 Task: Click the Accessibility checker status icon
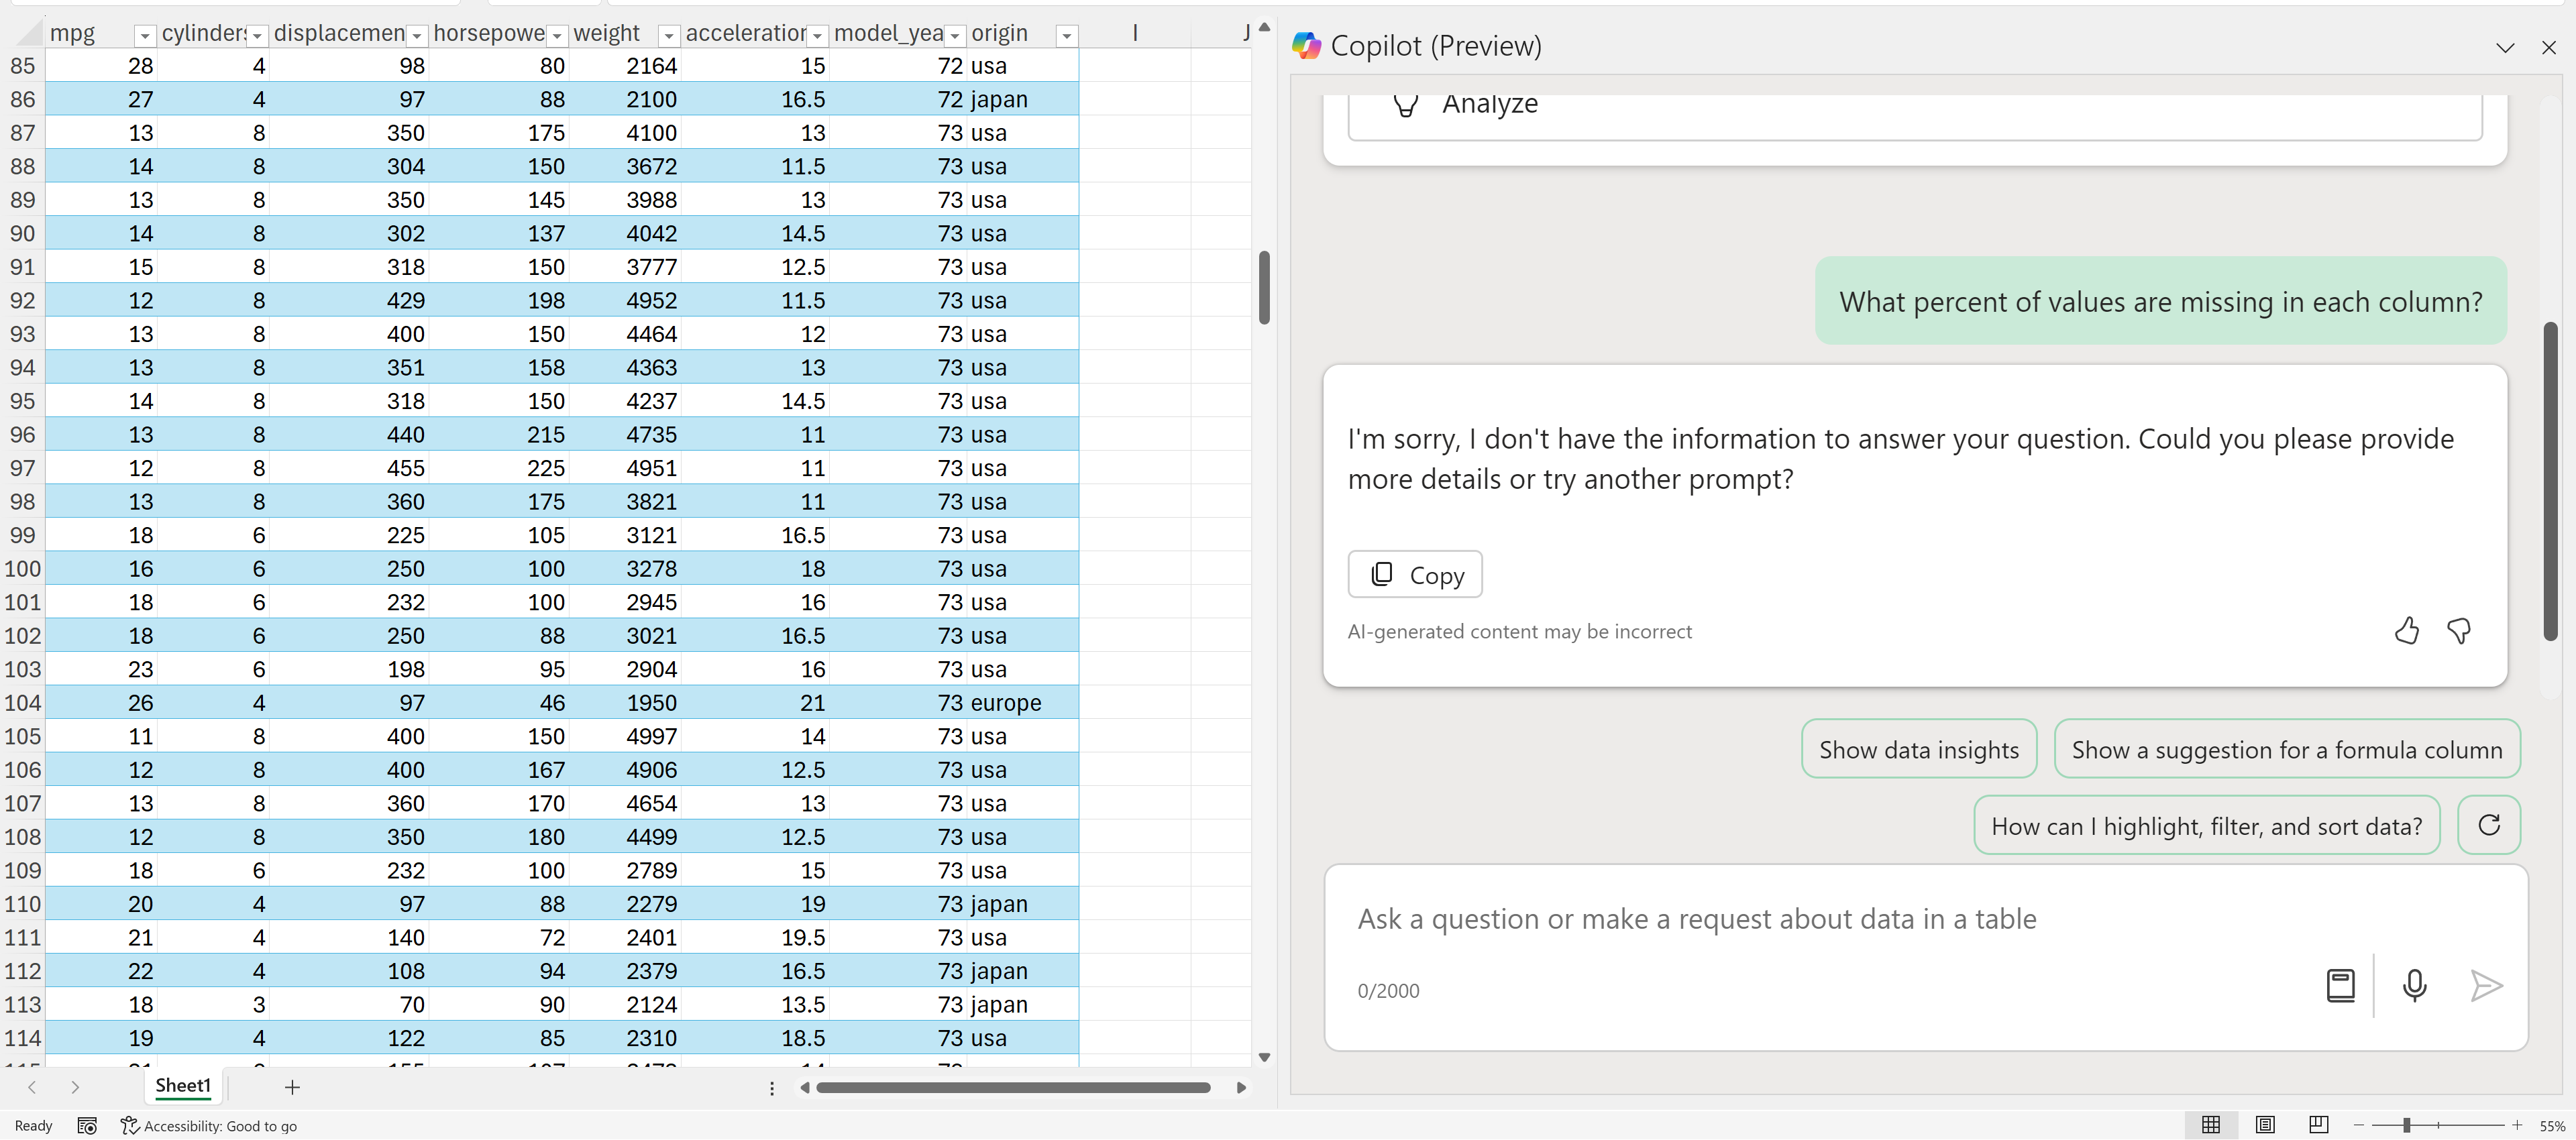pyautogui.click(x=129, y=1126)
